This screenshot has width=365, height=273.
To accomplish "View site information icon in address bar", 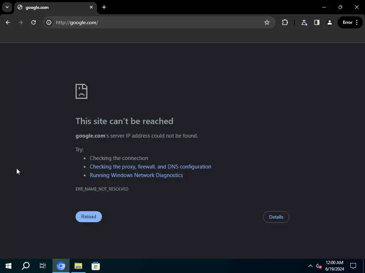I will coord(49,22).
